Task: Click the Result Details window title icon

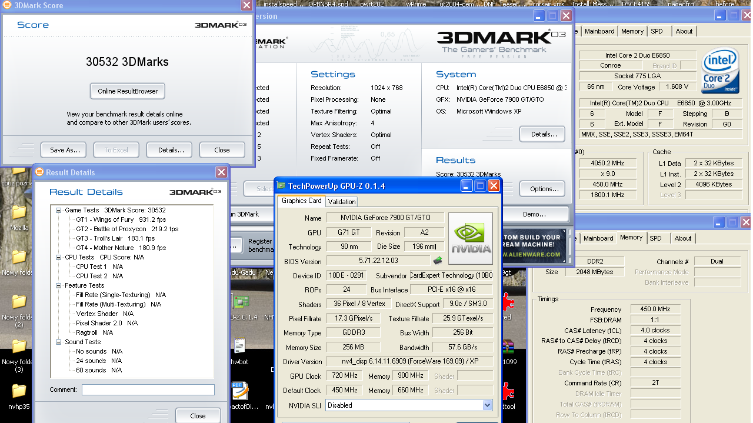Action: pos(39,172)
